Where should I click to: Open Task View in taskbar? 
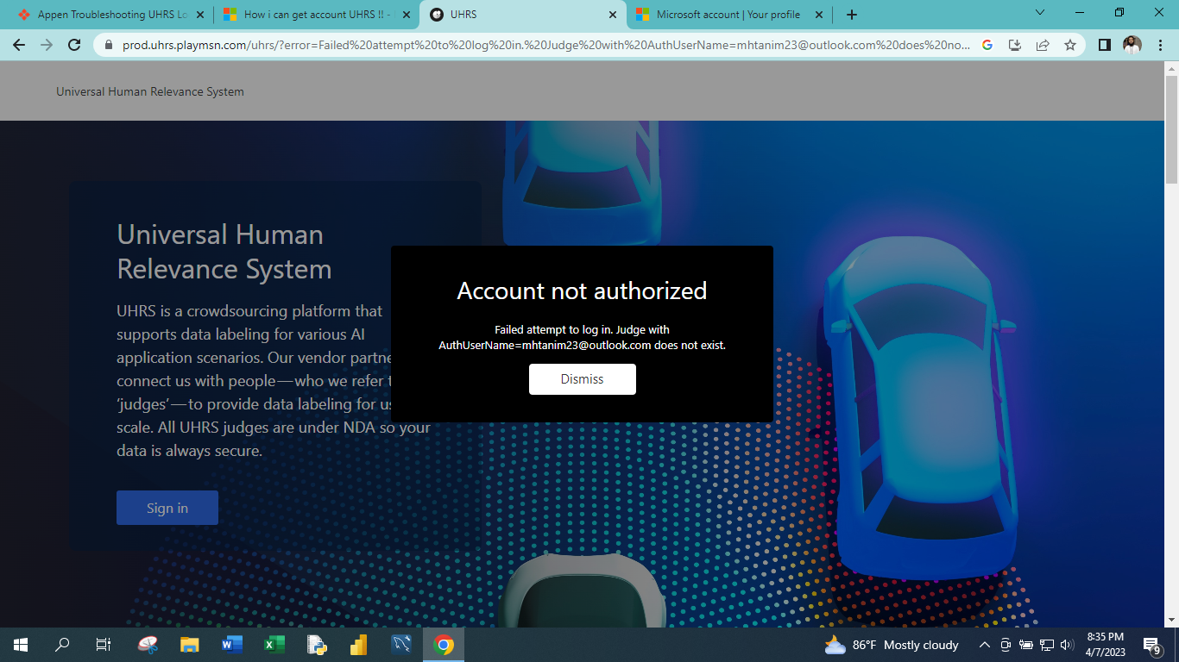tap(104, 645)
